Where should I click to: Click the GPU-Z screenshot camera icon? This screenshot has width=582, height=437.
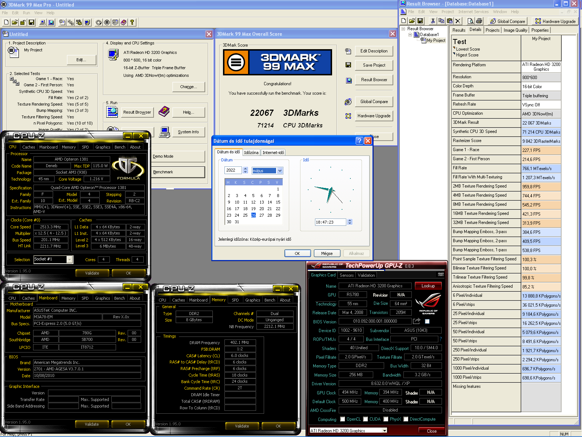coord(441,275)
